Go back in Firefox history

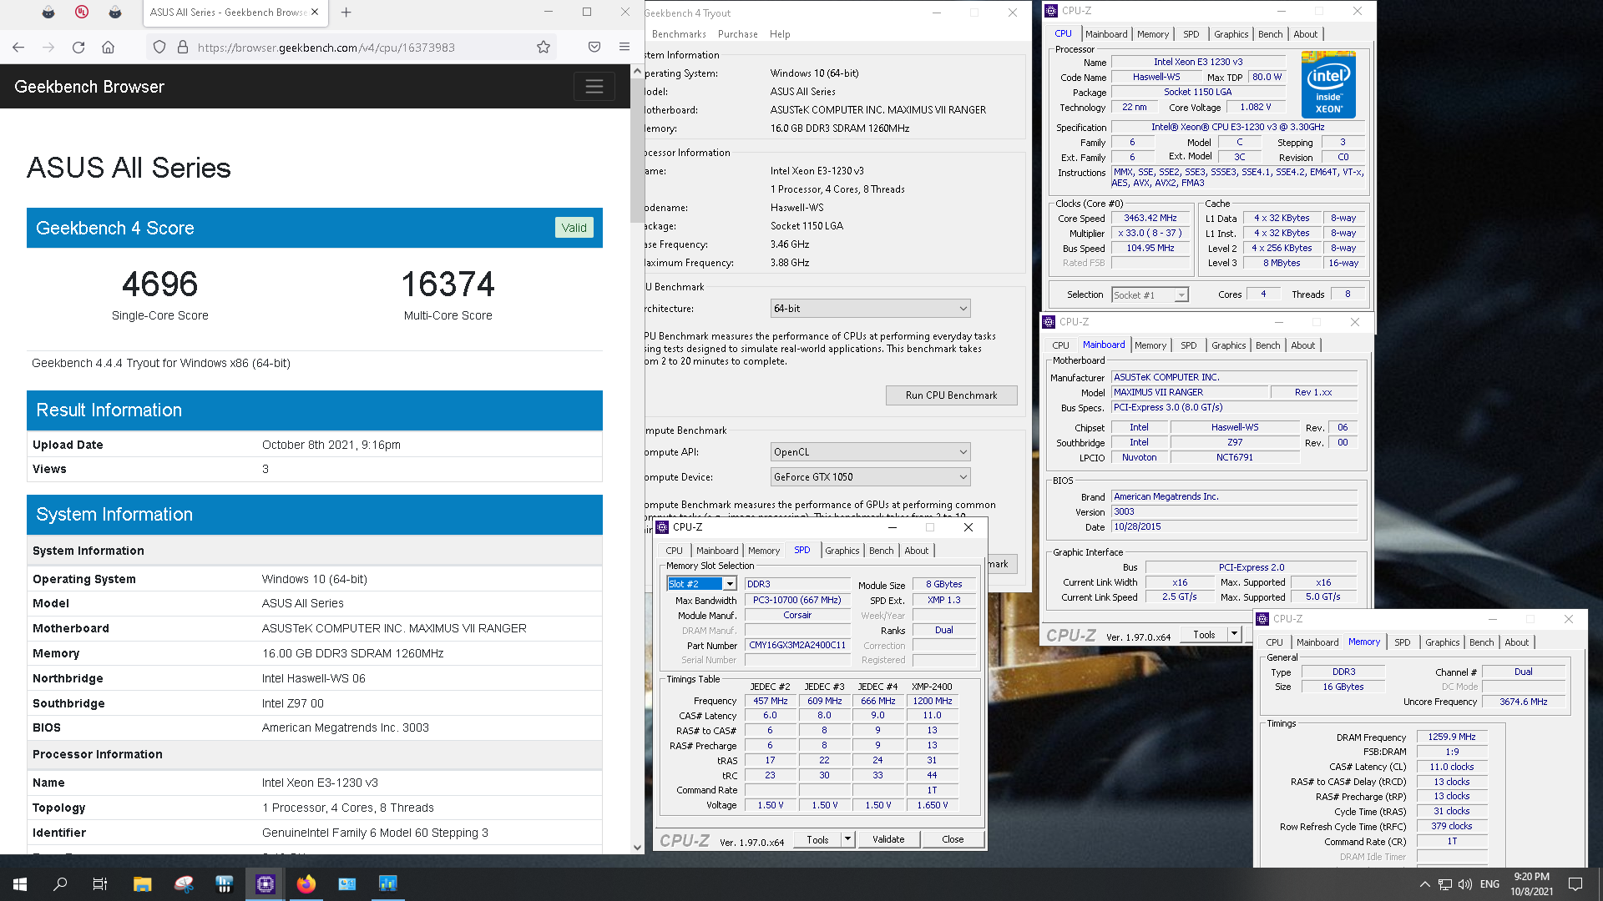(18, 48)
